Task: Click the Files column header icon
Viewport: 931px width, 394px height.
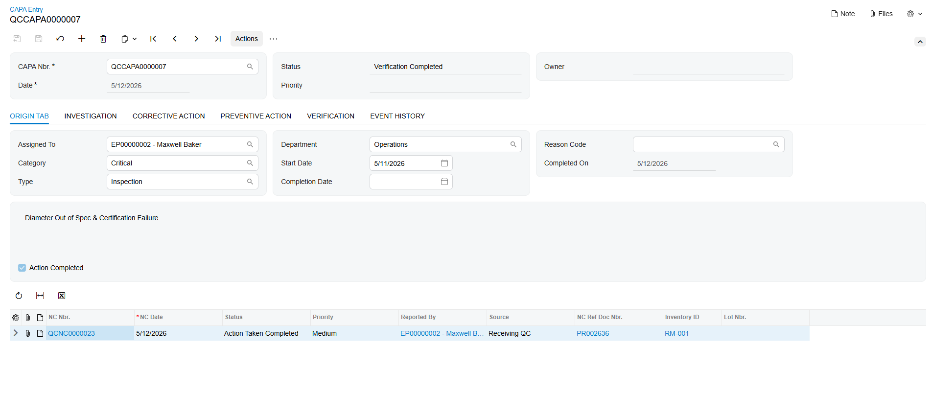Action: (x=28, y=318)
